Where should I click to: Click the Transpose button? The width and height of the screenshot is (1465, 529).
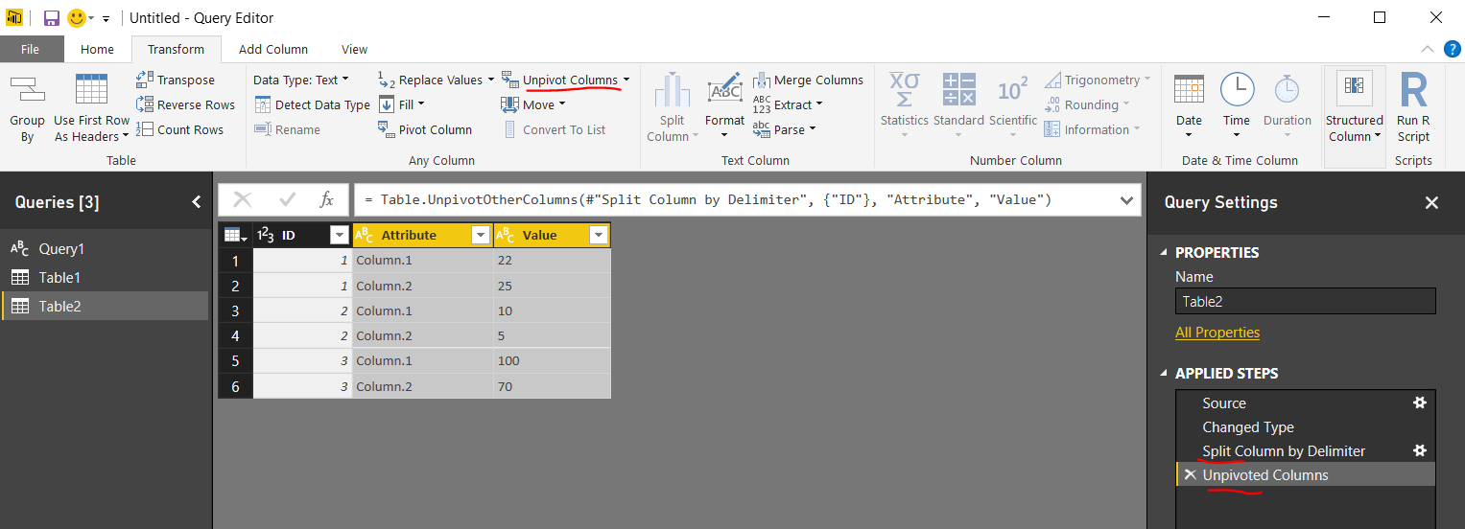176,80
